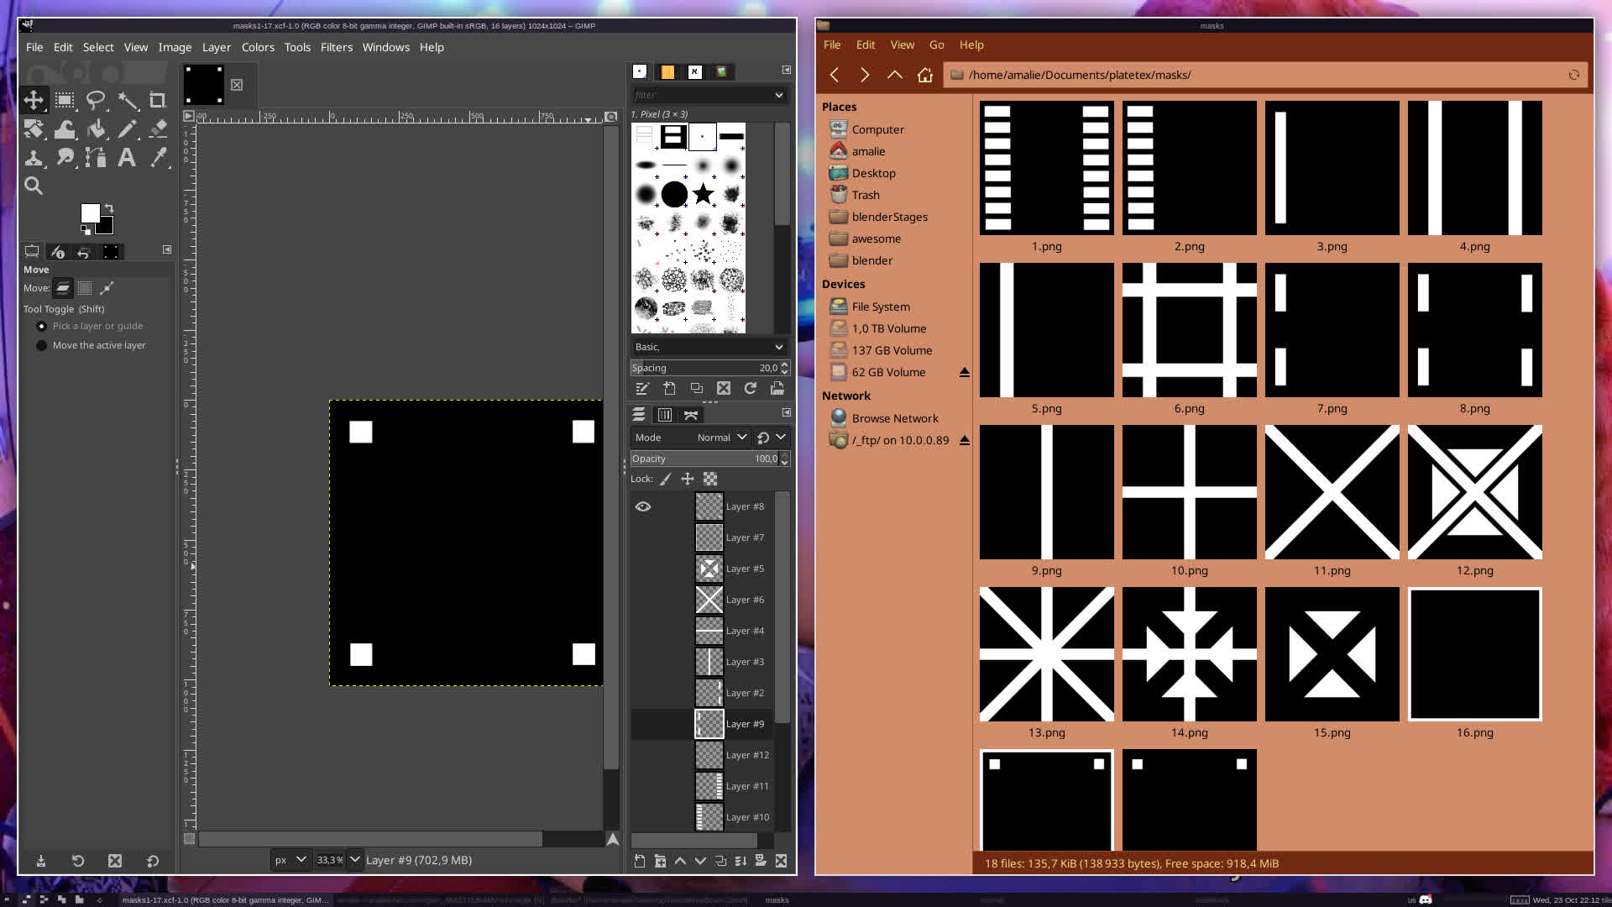Select the Text tool
This screenshot has height=907, width=1612.
(x=127, y=157)
